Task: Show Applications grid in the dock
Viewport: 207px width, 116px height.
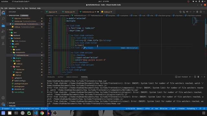Action: (x=204, y=113)
